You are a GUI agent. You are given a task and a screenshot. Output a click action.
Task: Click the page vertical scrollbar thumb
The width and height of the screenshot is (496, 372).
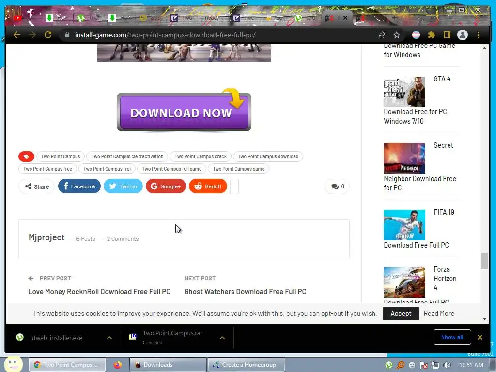click(484, 261)
